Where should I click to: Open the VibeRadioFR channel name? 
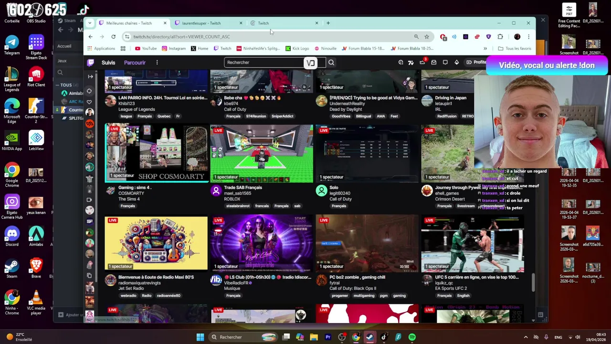point(236,283)
